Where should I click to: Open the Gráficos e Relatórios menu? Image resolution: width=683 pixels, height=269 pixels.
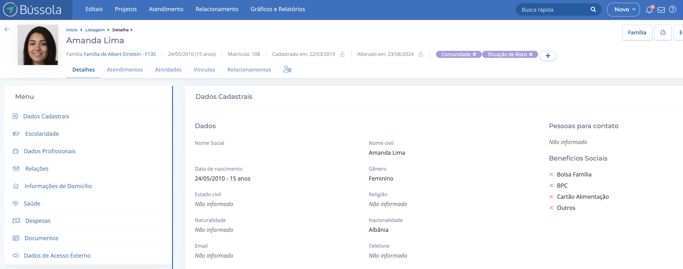tap(278, 9)
